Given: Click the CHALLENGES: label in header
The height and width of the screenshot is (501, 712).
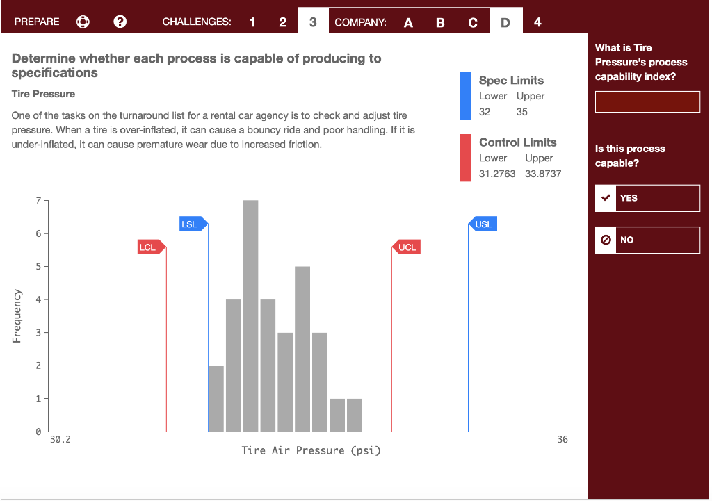Looking at the screenshot, I should click(197, 22).
